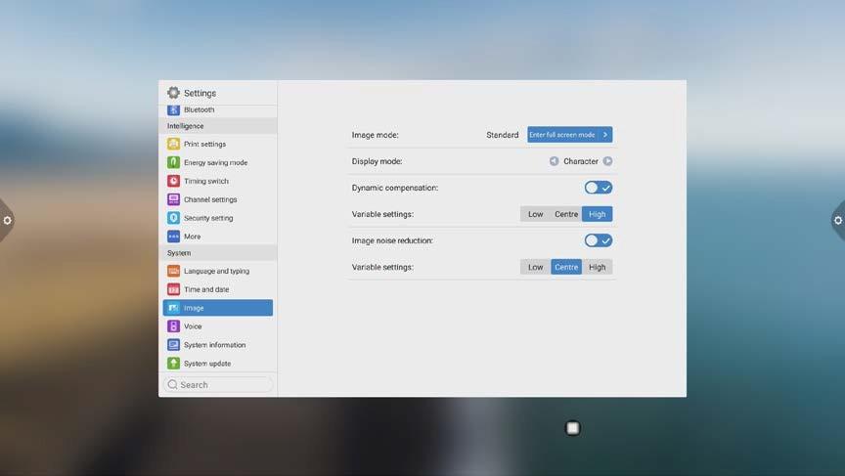Click the System update arrow icon
Image resolution: width=845 pixels, height=476 pixels.
point(173,364)
